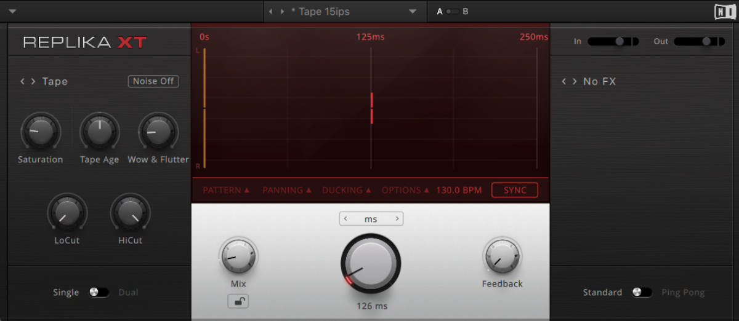
Task: Click the Ping Pong mode label
Action: [x=683, y=292]
